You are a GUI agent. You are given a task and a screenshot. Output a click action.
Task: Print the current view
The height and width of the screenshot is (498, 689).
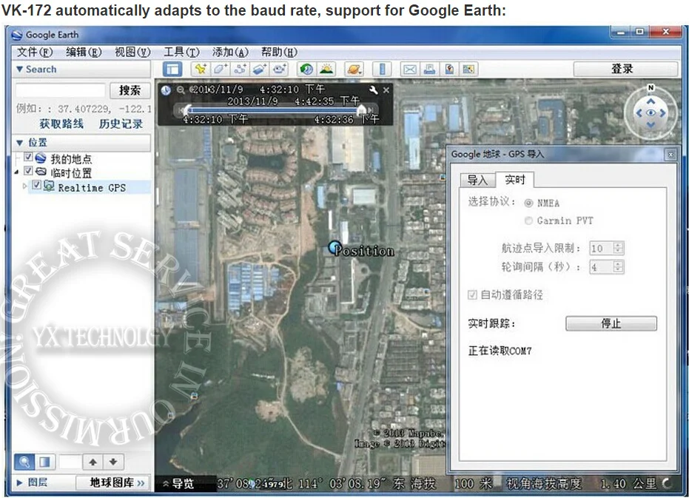(x=429, y=69)
